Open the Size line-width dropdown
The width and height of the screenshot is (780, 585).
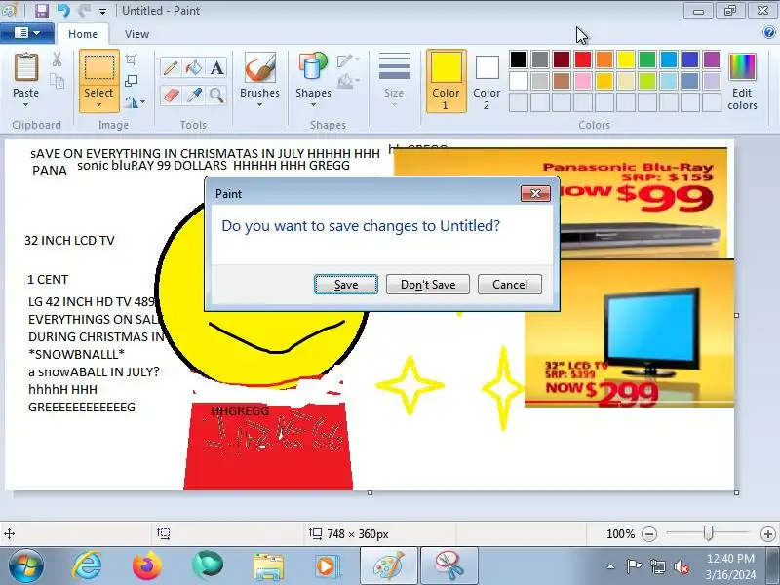(394, 81)
